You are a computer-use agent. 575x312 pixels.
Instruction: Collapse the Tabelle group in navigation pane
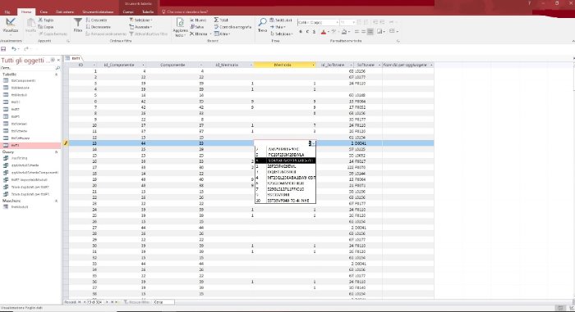coord(57,75)
